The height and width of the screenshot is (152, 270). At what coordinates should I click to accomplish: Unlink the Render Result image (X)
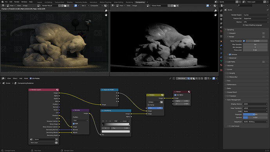(68, 6)
